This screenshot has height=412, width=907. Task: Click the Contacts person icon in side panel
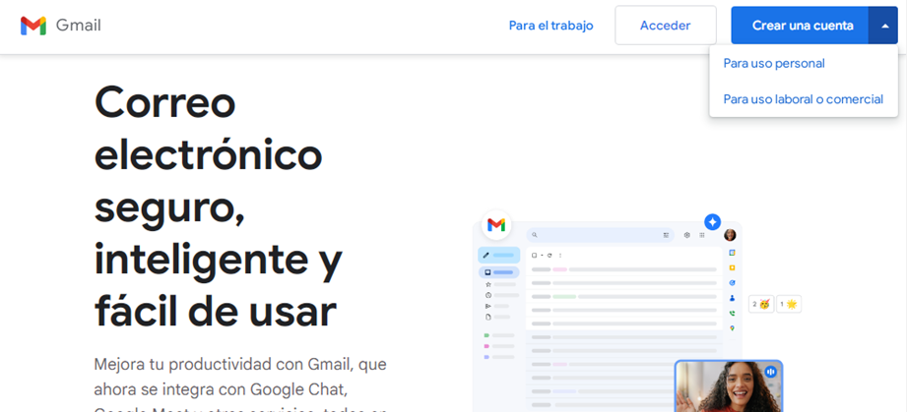[x=732, y=298]
